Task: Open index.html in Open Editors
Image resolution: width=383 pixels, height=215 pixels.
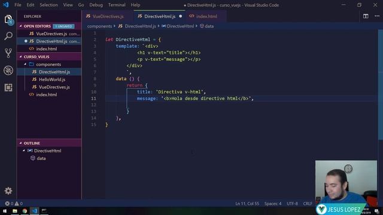Action: click(49, 49)
